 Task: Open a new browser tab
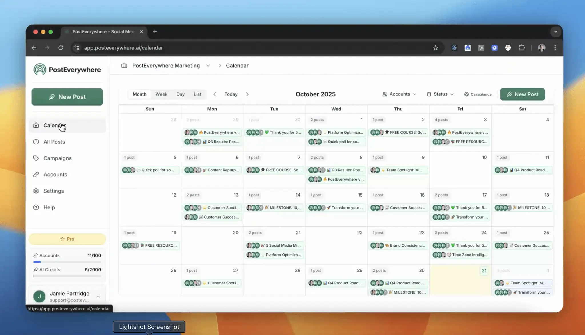point(155,32)
